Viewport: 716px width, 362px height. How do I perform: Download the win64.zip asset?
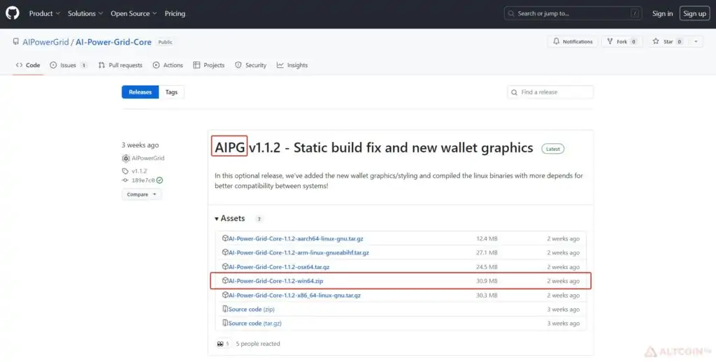click(275, 281)
